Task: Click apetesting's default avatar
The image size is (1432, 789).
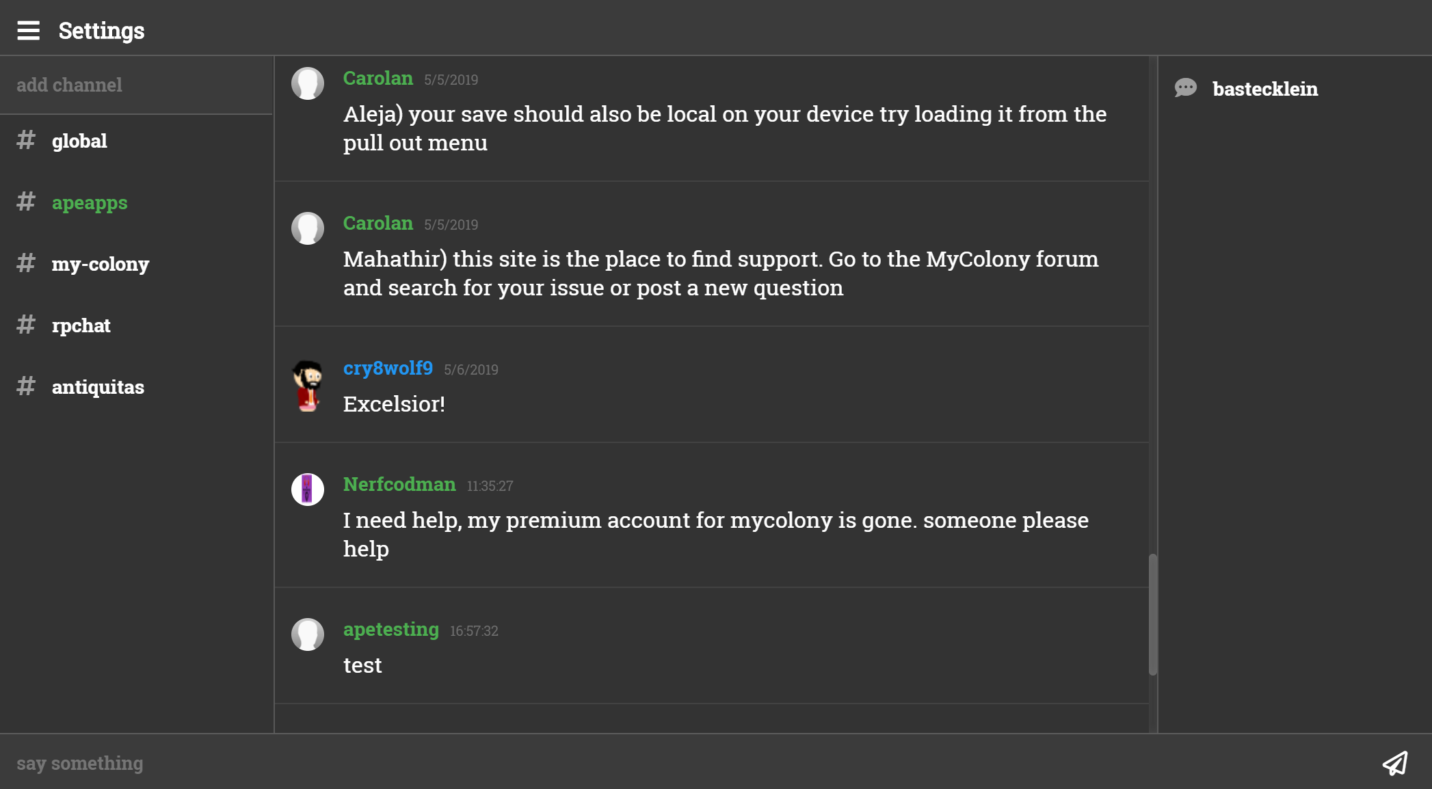Action: click(308, 634)
